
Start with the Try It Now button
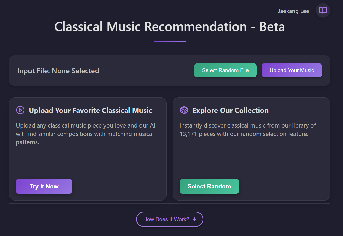click(x=44, y=186)
